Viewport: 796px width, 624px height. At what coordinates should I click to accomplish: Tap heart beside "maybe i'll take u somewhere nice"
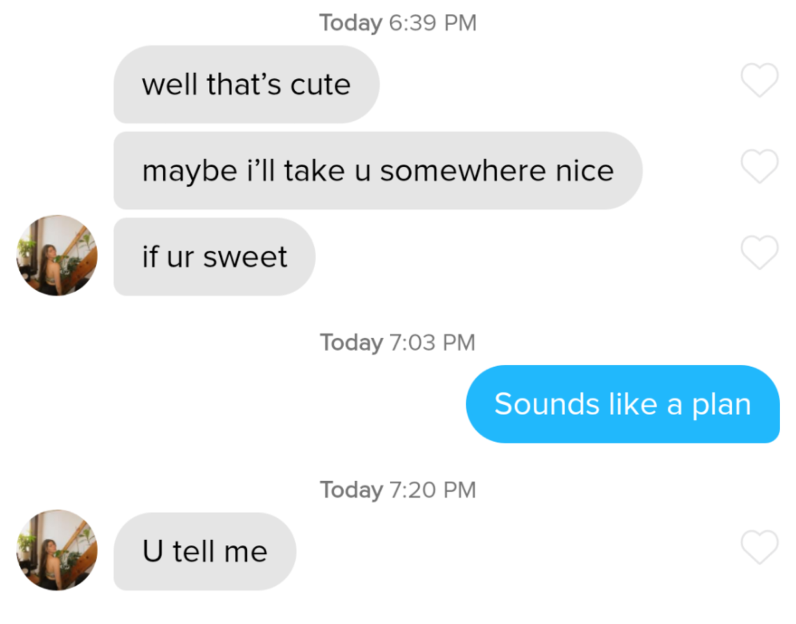coord(759,166)
